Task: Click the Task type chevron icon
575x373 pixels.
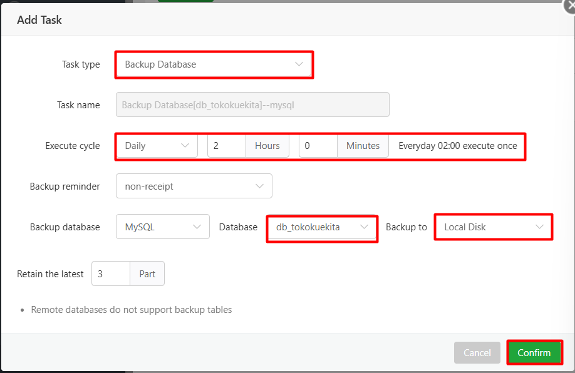Action: pos(299,64)
